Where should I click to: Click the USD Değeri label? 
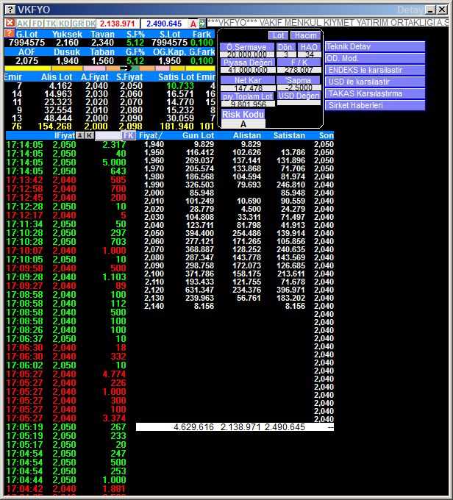(299, 96)
